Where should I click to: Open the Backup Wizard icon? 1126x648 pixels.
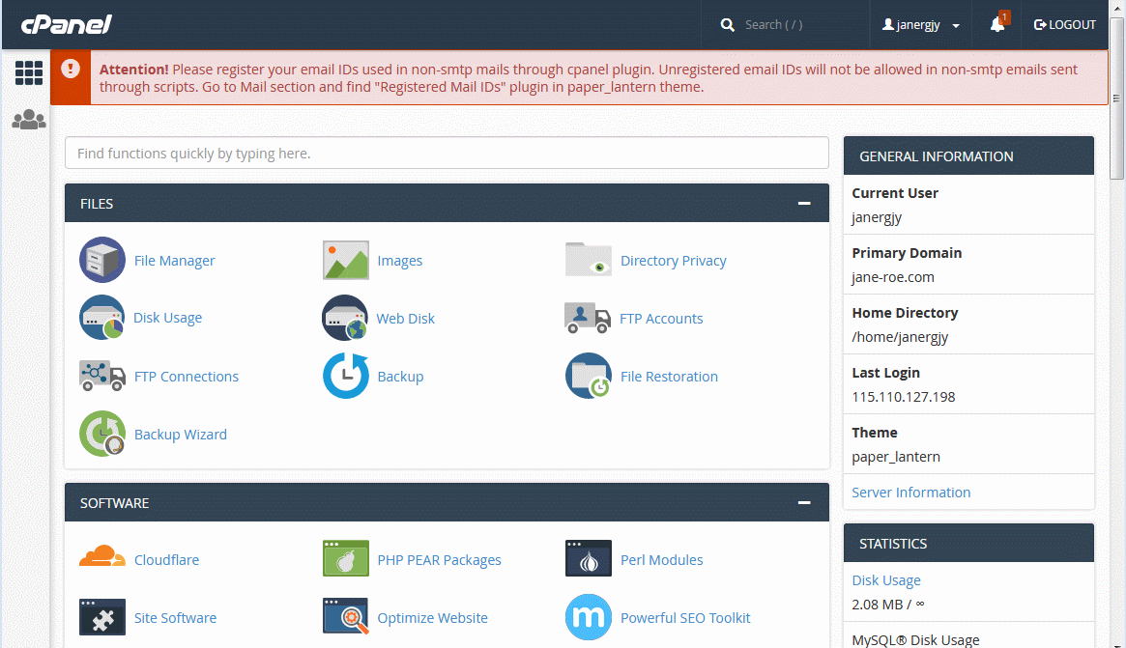[x=102, y=434]
